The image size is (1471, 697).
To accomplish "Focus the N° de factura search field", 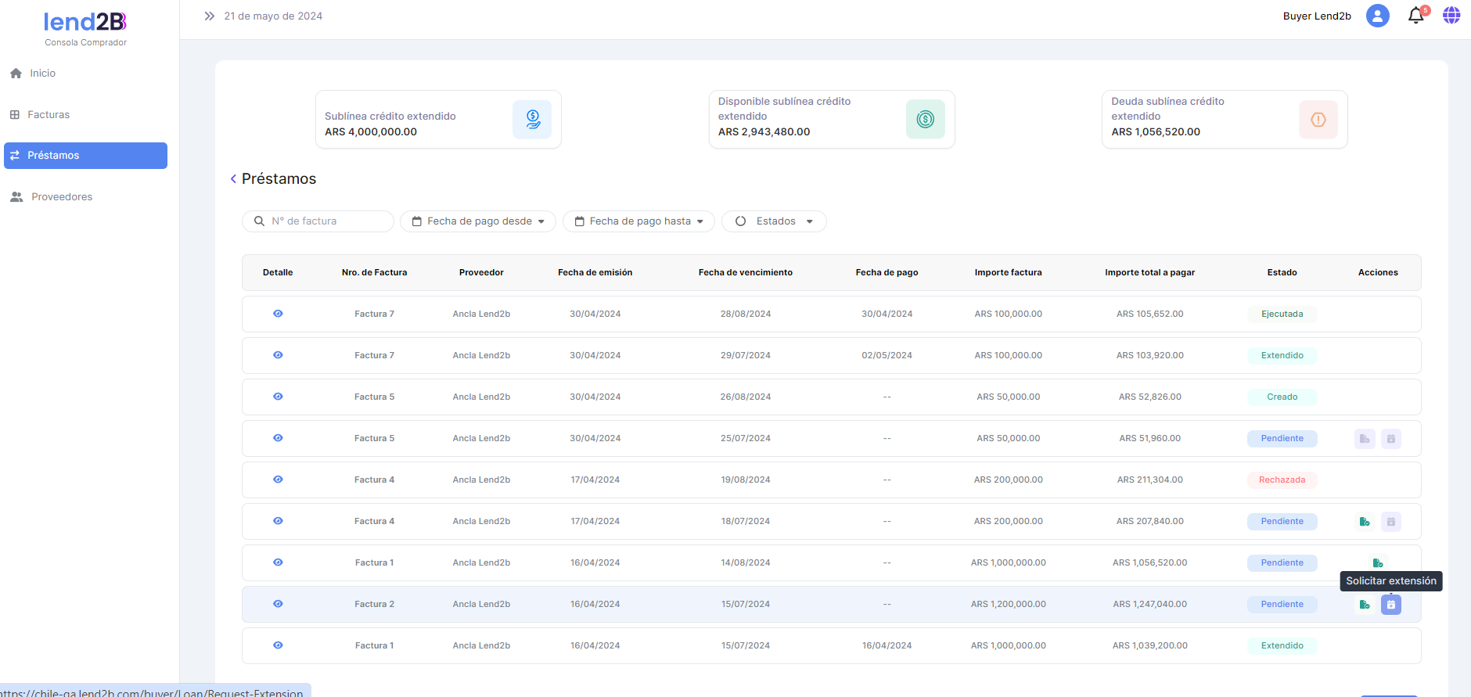I will point(327,221).
